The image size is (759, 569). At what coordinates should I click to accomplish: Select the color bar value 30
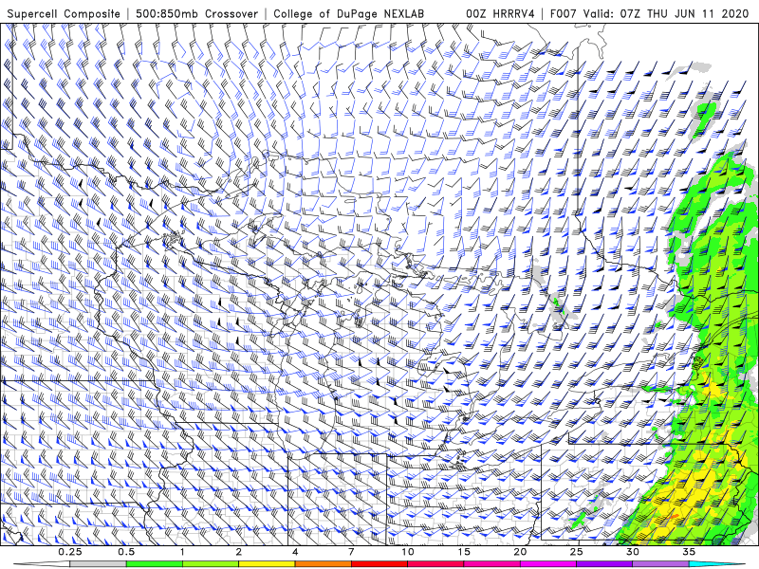(x=633, y=552)
